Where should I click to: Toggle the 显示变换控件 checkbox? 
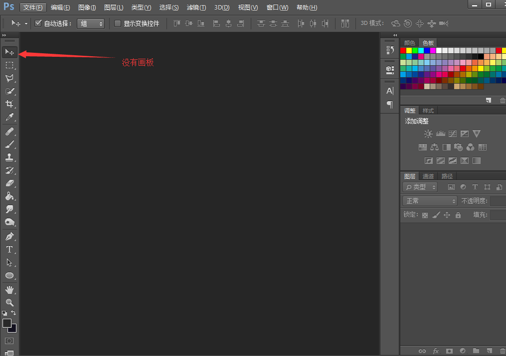pyautogui.click(x=118, y=23)
